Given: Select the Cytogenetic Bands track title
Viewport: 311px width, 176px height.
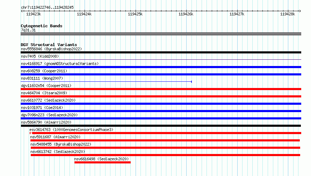Looking at the screenshot, I should [x=42, y=26].
